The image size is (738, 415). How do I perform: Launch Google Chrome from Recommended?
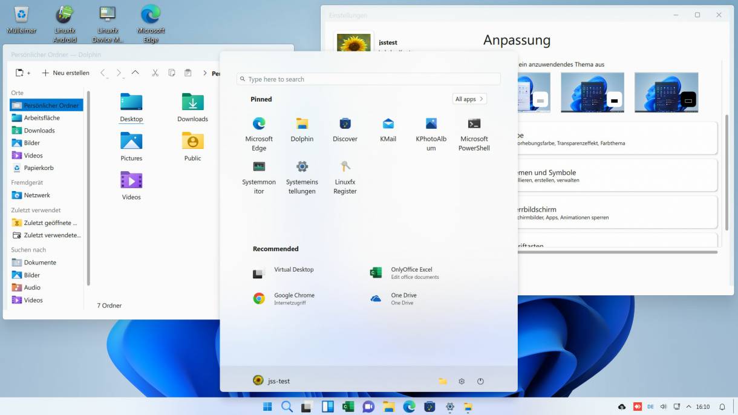tap(284, 298)
